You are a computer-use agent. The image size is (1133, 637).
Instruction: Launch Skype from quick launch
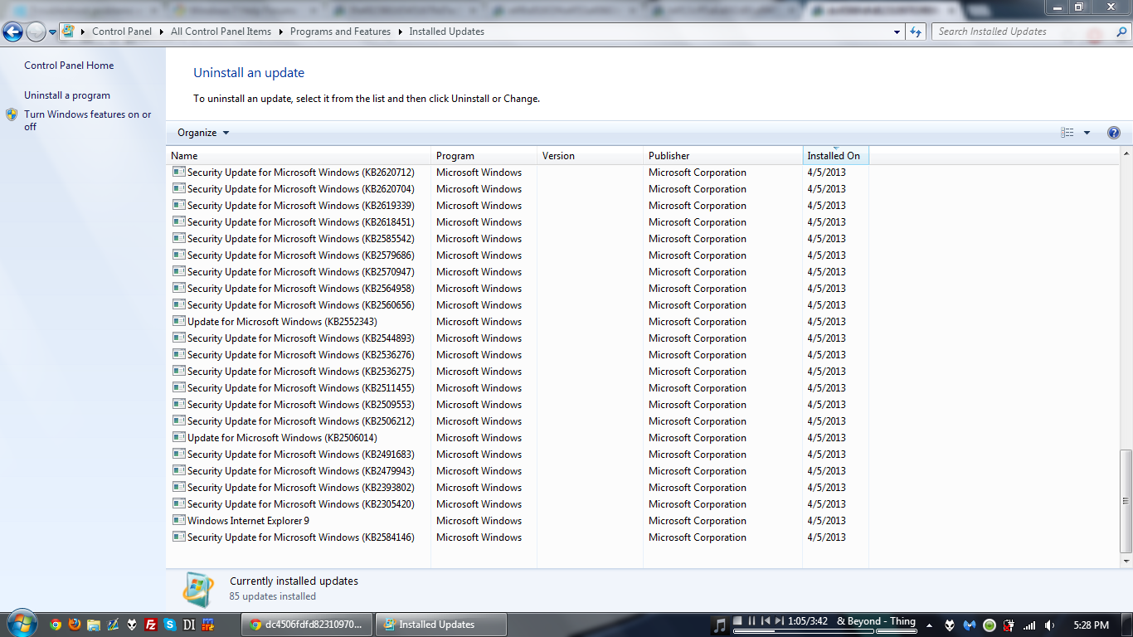coord(170,625)
